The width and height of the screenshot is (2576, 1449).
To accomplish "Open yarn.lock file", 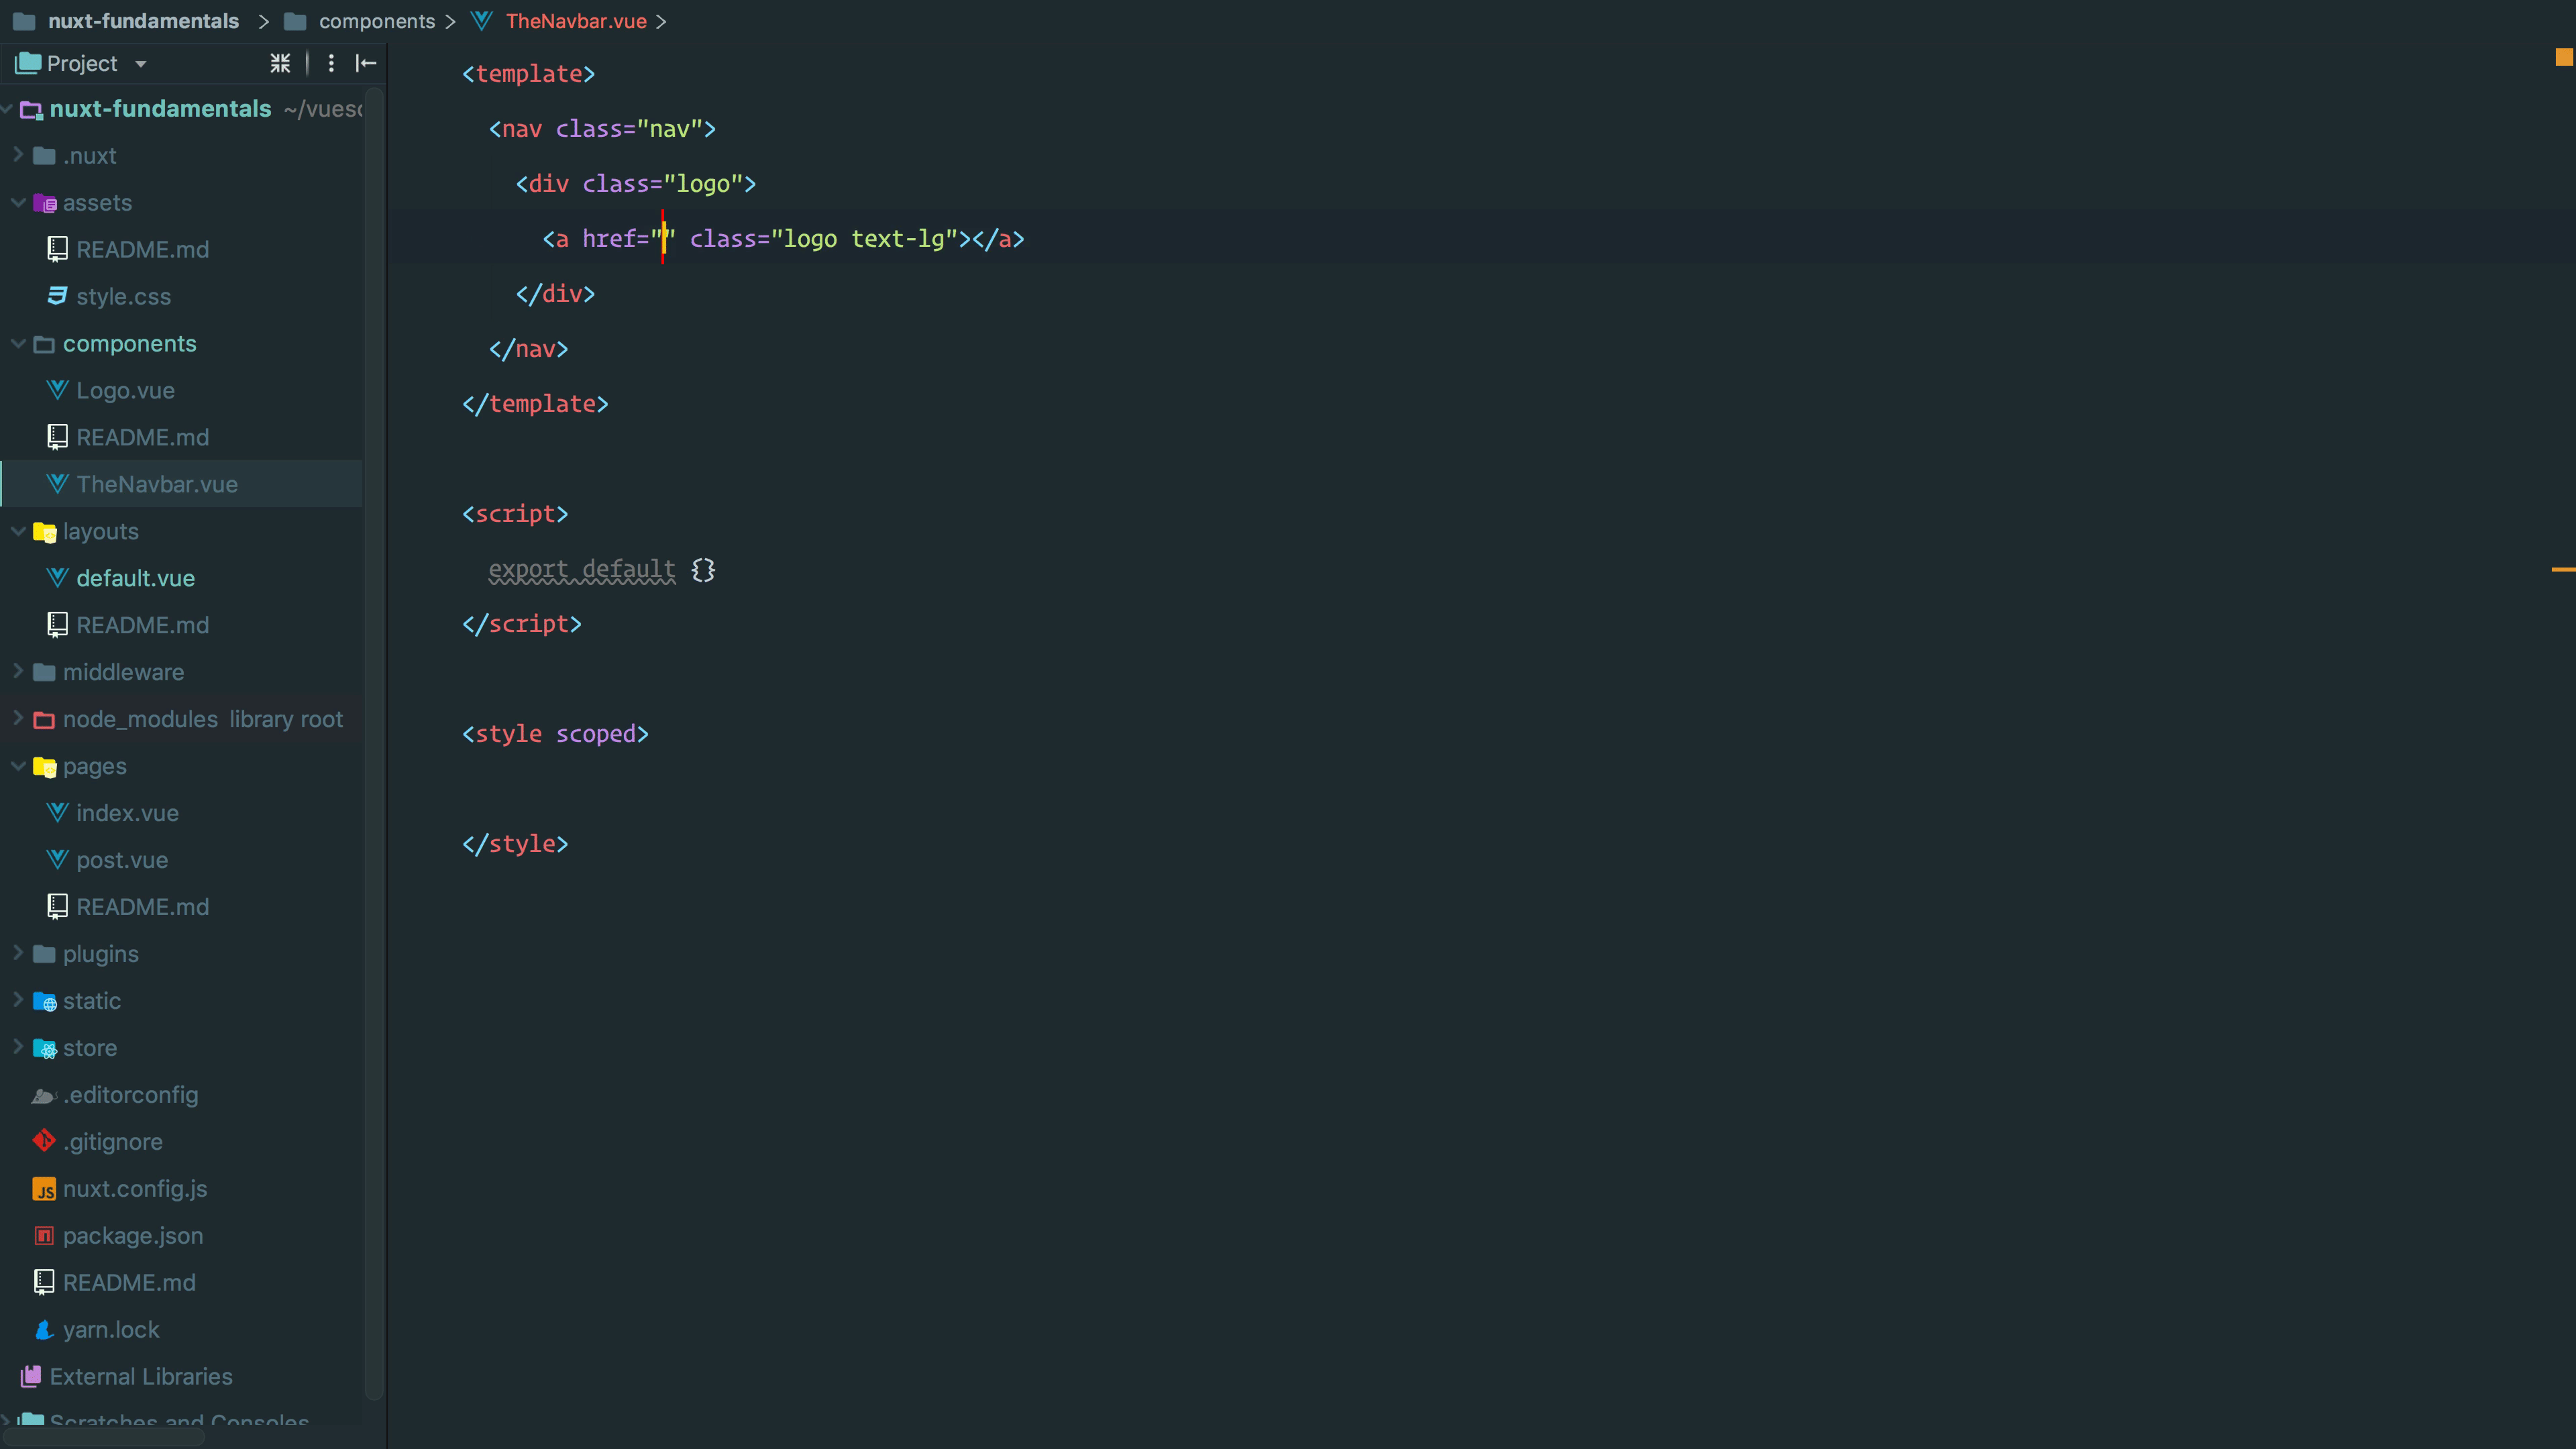I will (x=111, y=1330).
